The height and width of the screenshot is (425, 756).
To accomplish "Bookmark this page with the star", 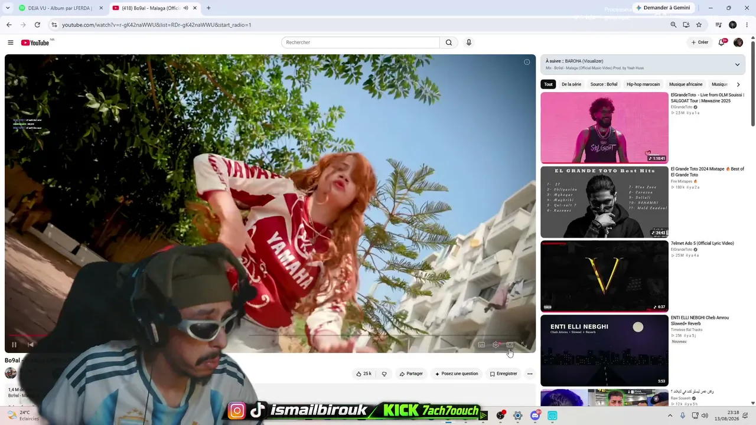I will click(699, 25).
